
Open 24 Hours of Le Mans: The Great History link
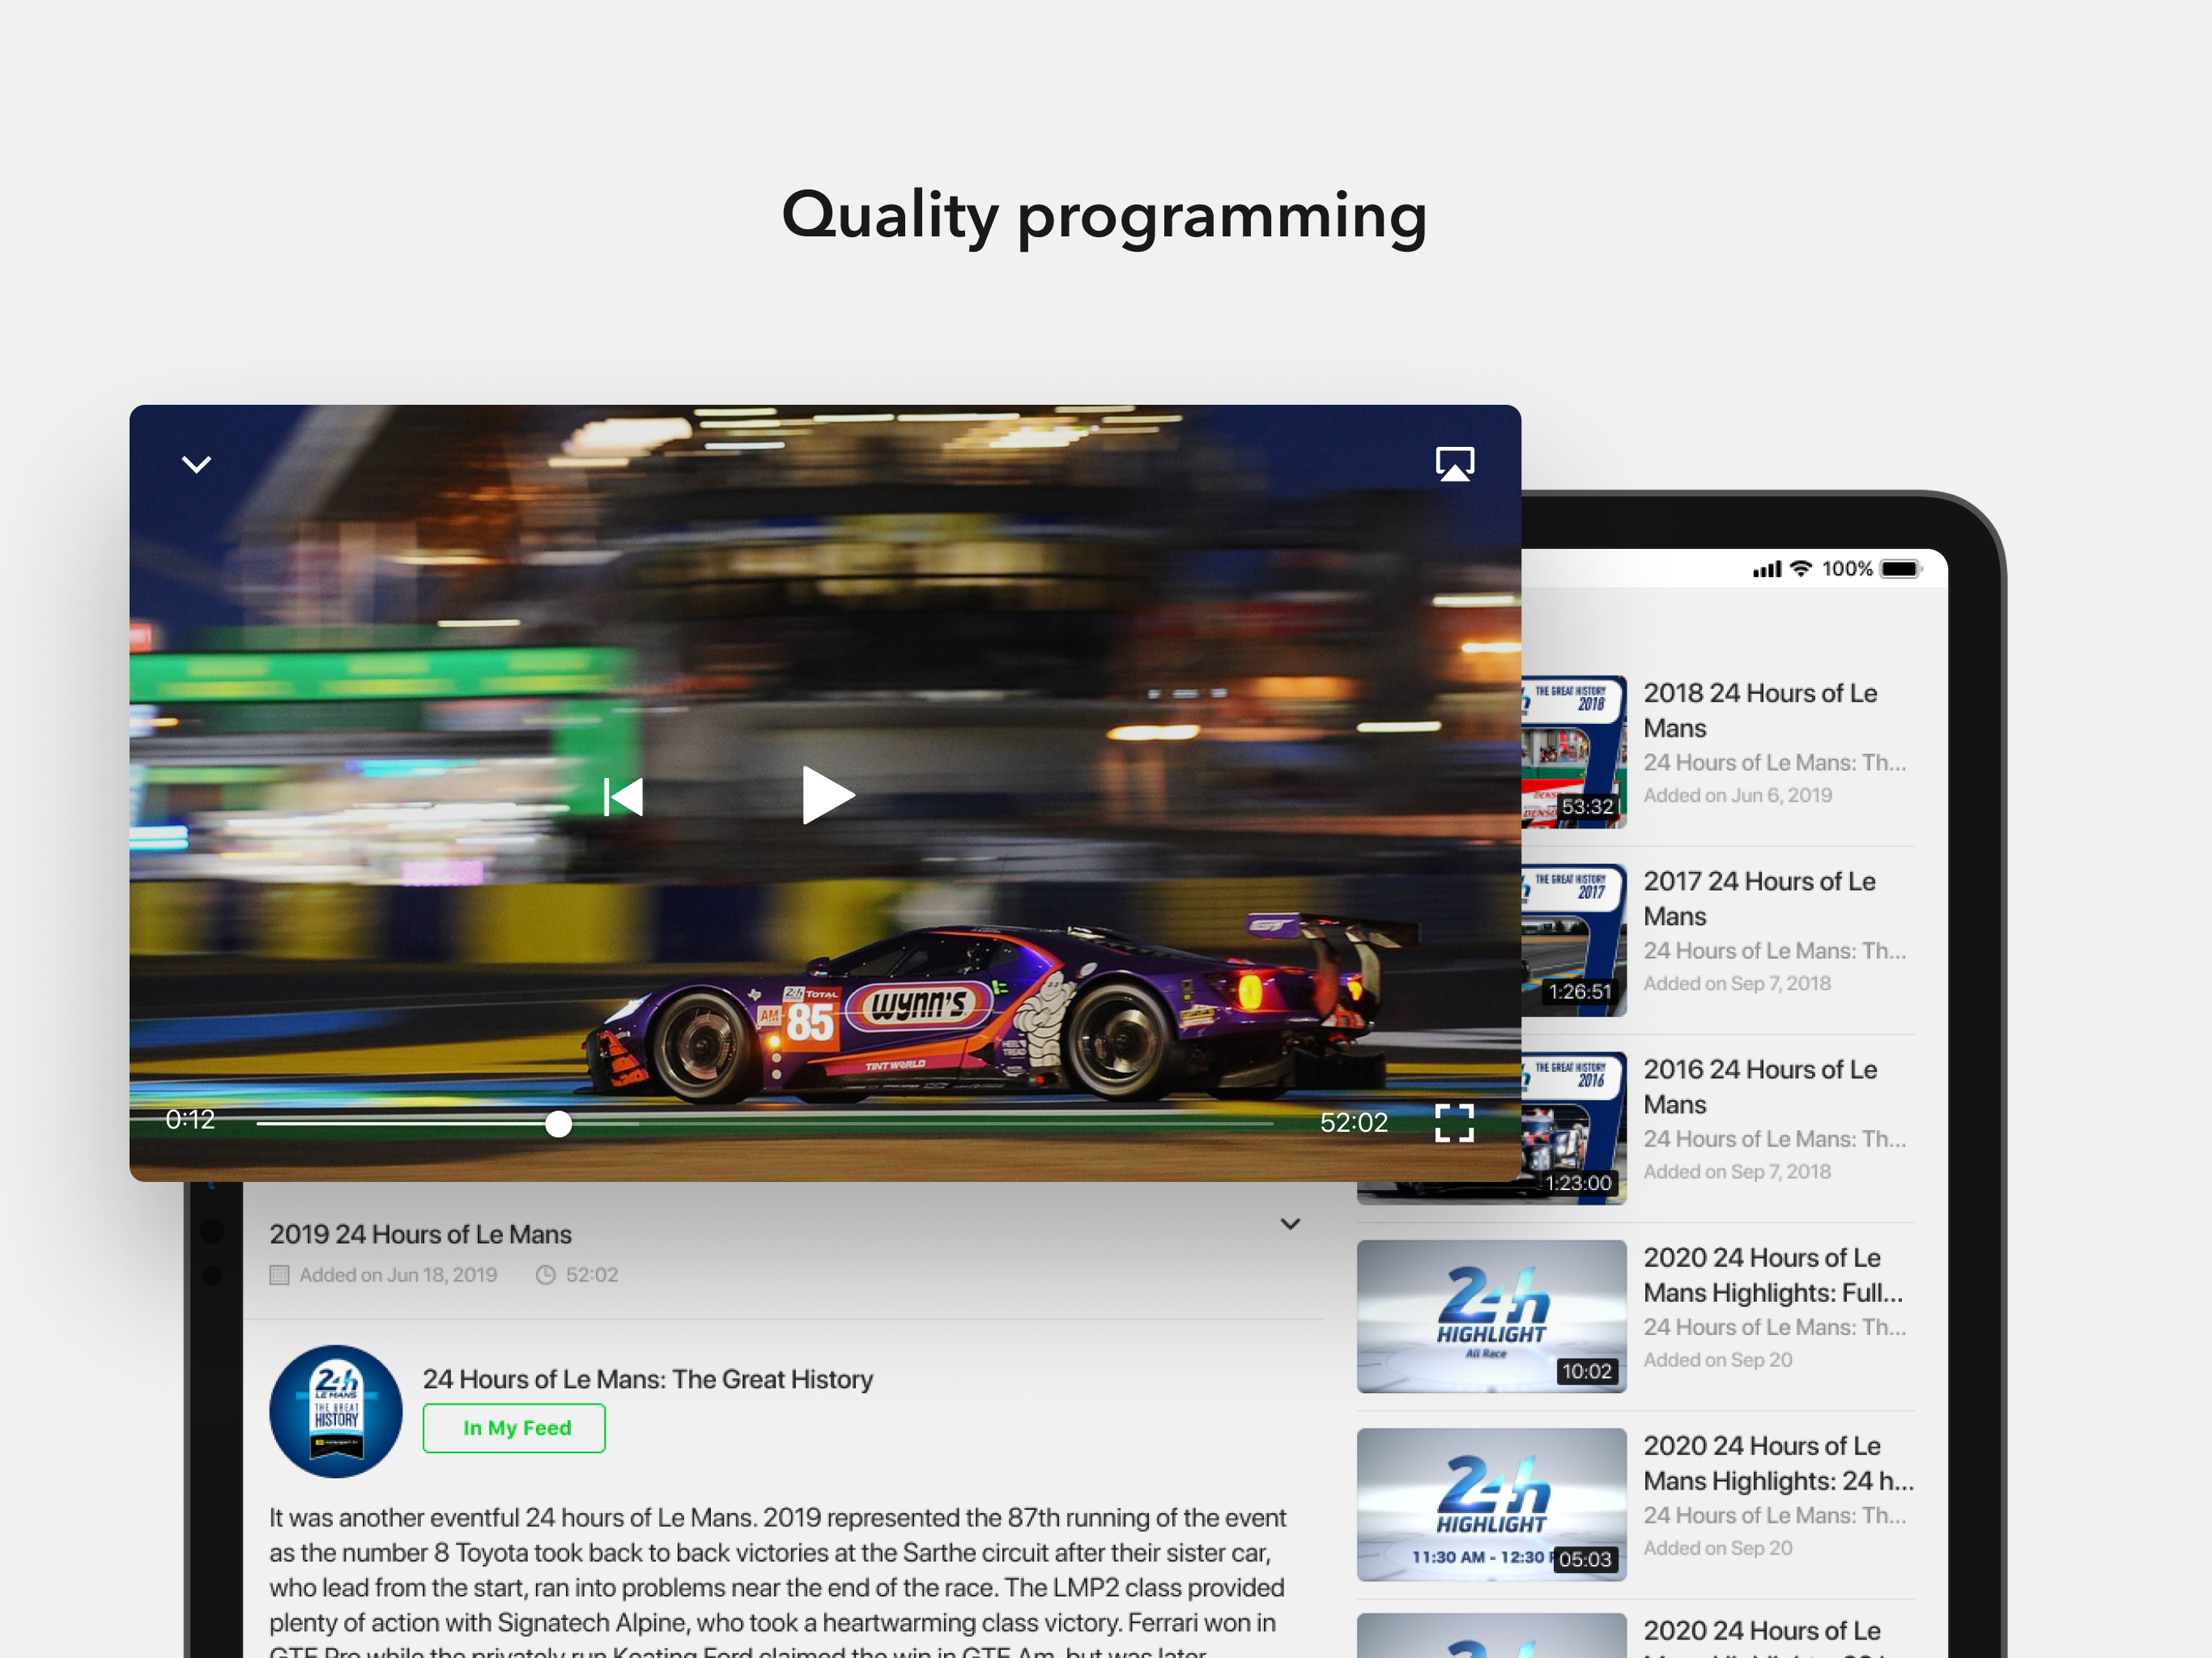(x=647, y=1379)
